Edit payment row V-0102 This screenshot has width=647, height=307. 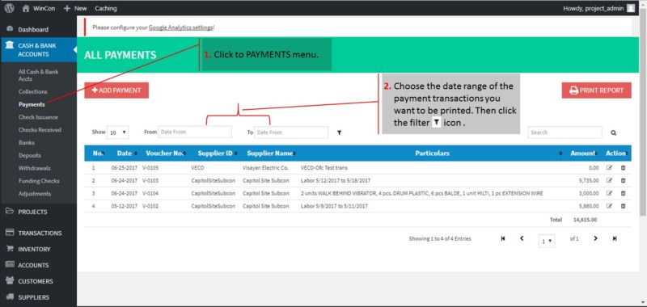tap(610, 206)
